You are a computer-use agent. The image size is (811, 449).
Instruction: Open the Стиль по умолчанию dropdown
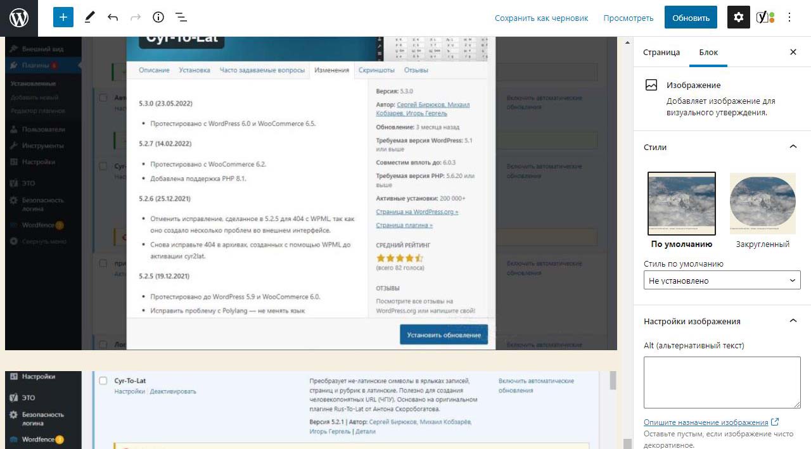click(x=722, y=281)
